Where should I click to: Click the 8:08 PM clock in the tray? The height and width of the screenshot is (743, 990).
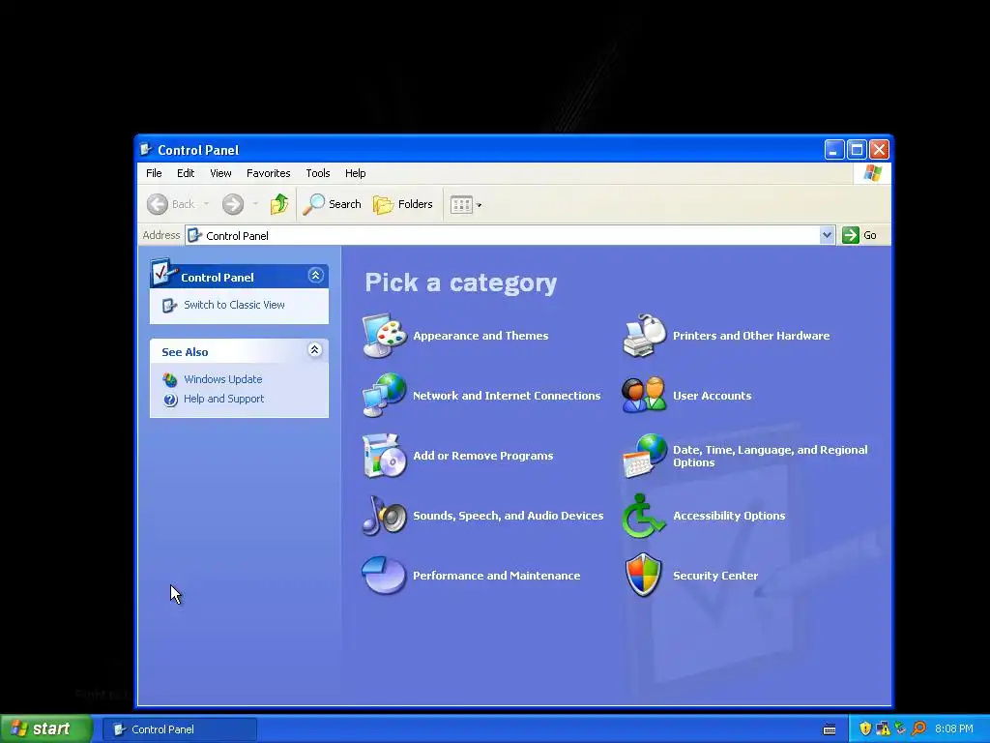click(954, 728)
